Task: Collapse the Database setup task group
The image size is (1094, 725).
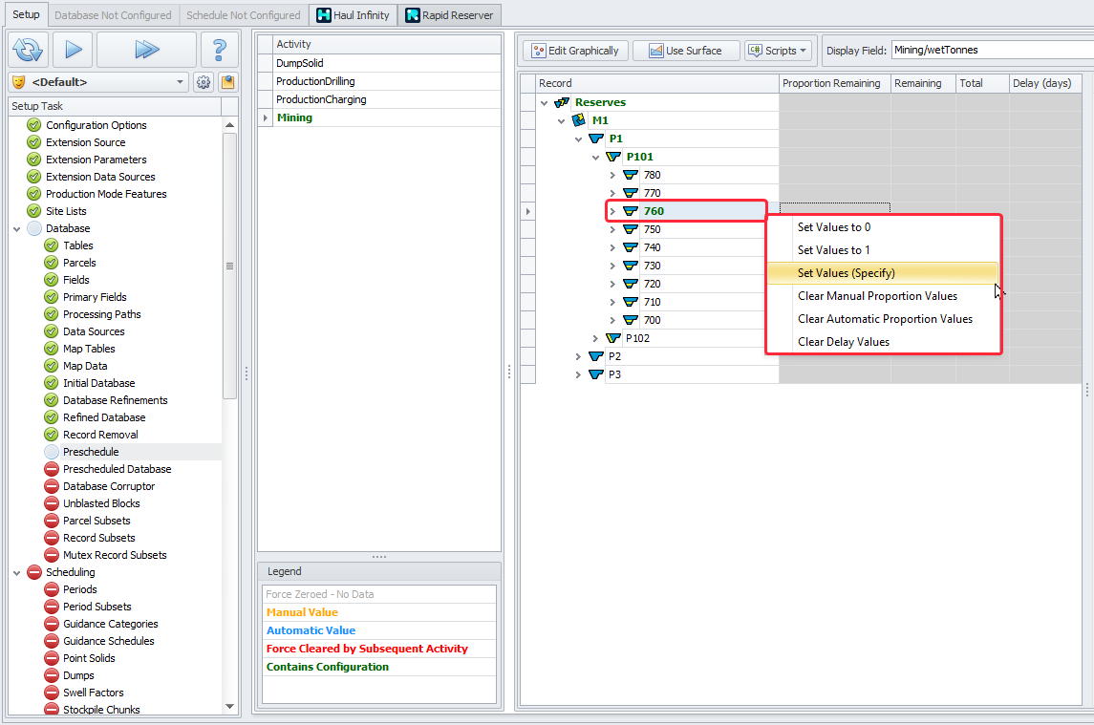Action: [x=17, y=228]
